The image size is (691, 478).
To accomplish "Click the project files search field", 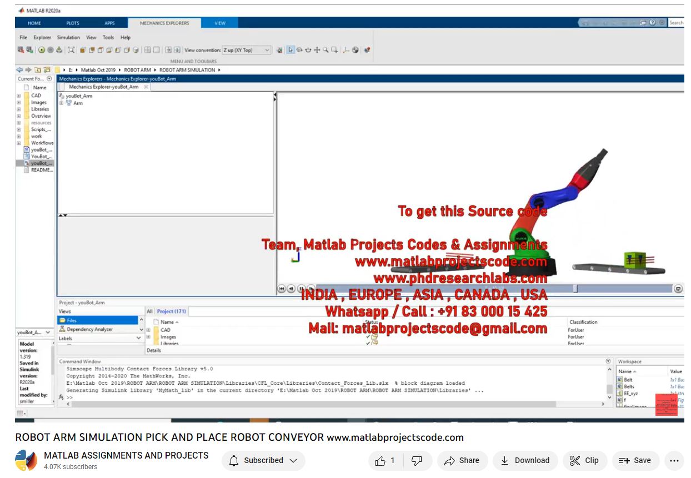I will click(x=436, y=311).
